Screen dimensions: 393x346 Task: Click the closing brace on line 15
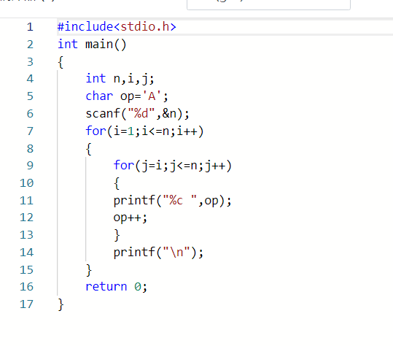coord(89,270)
